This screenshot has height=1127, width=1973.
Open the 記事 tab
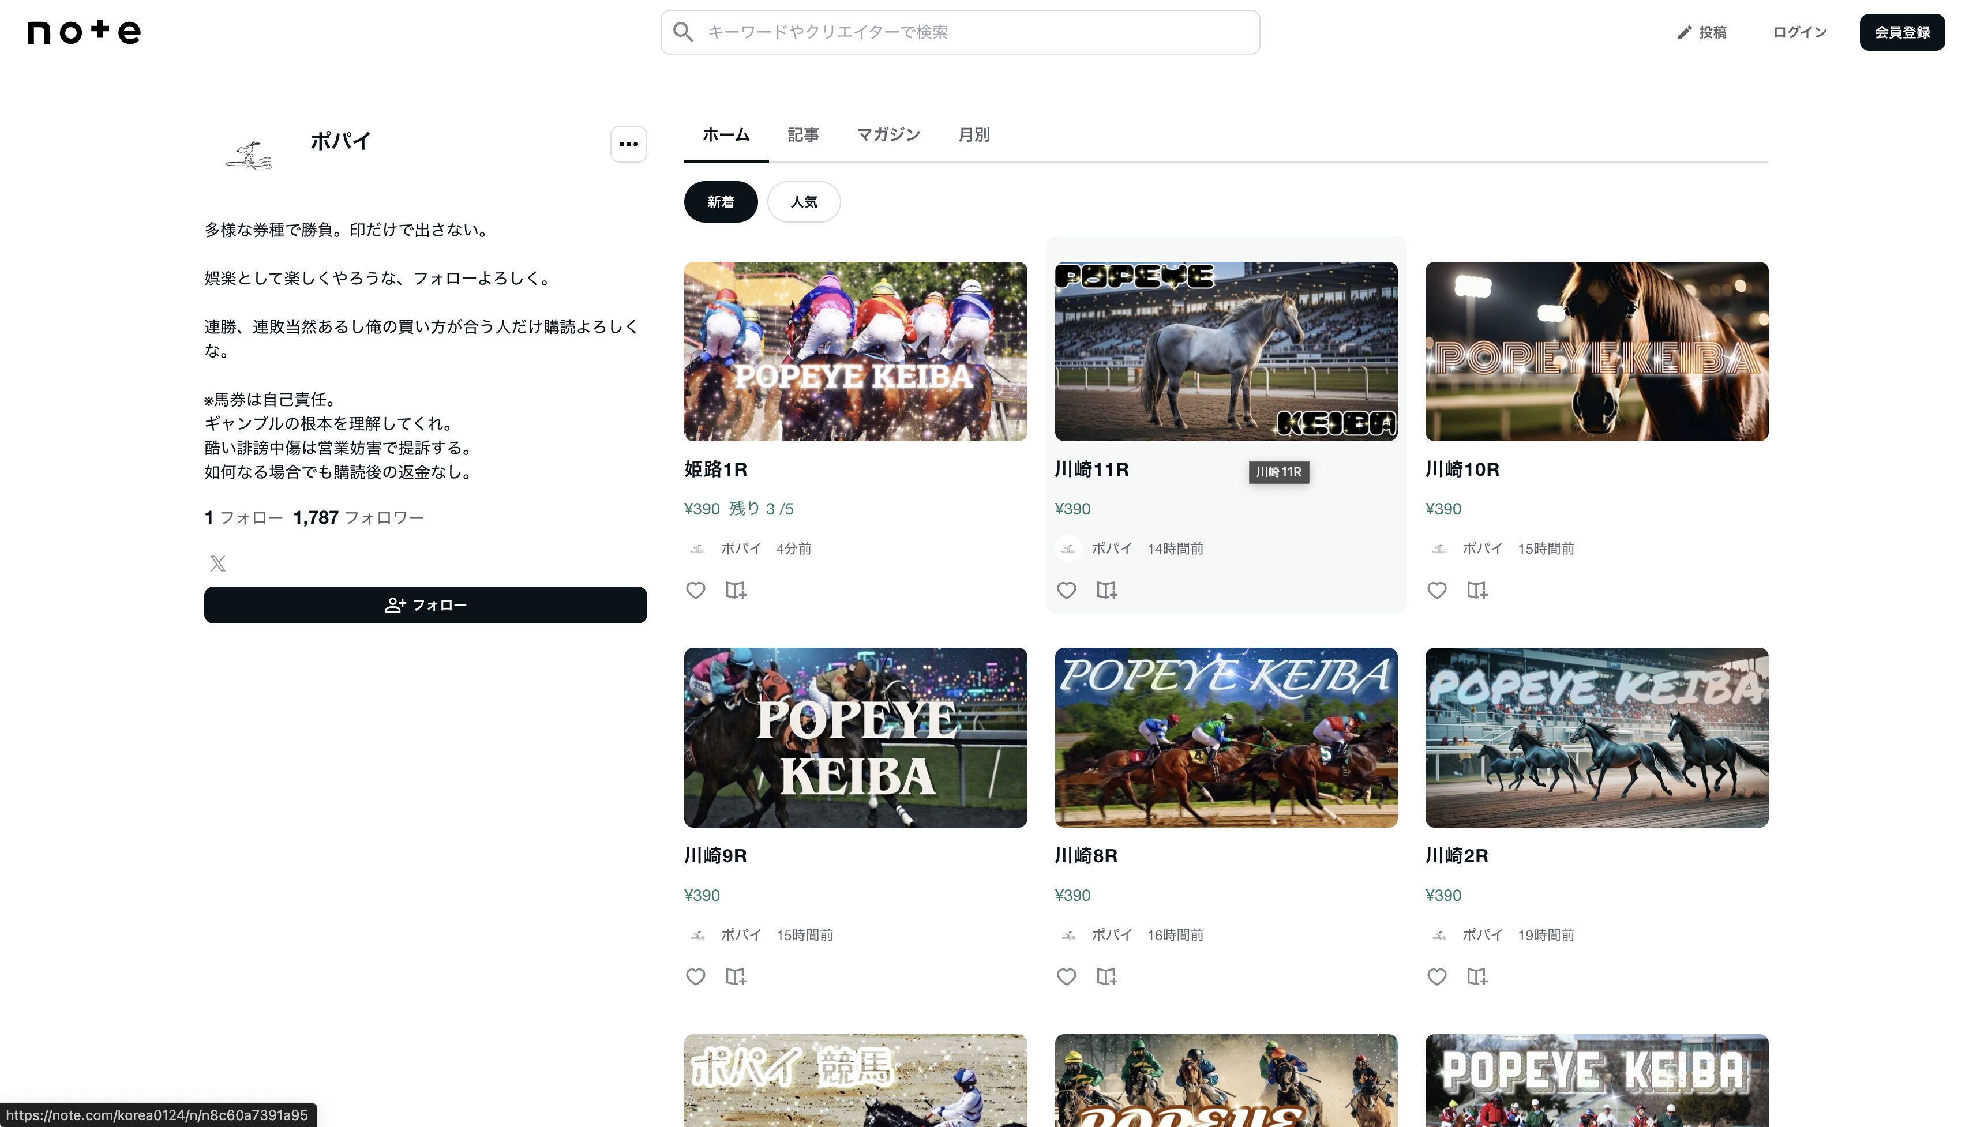tap(802, 135)
